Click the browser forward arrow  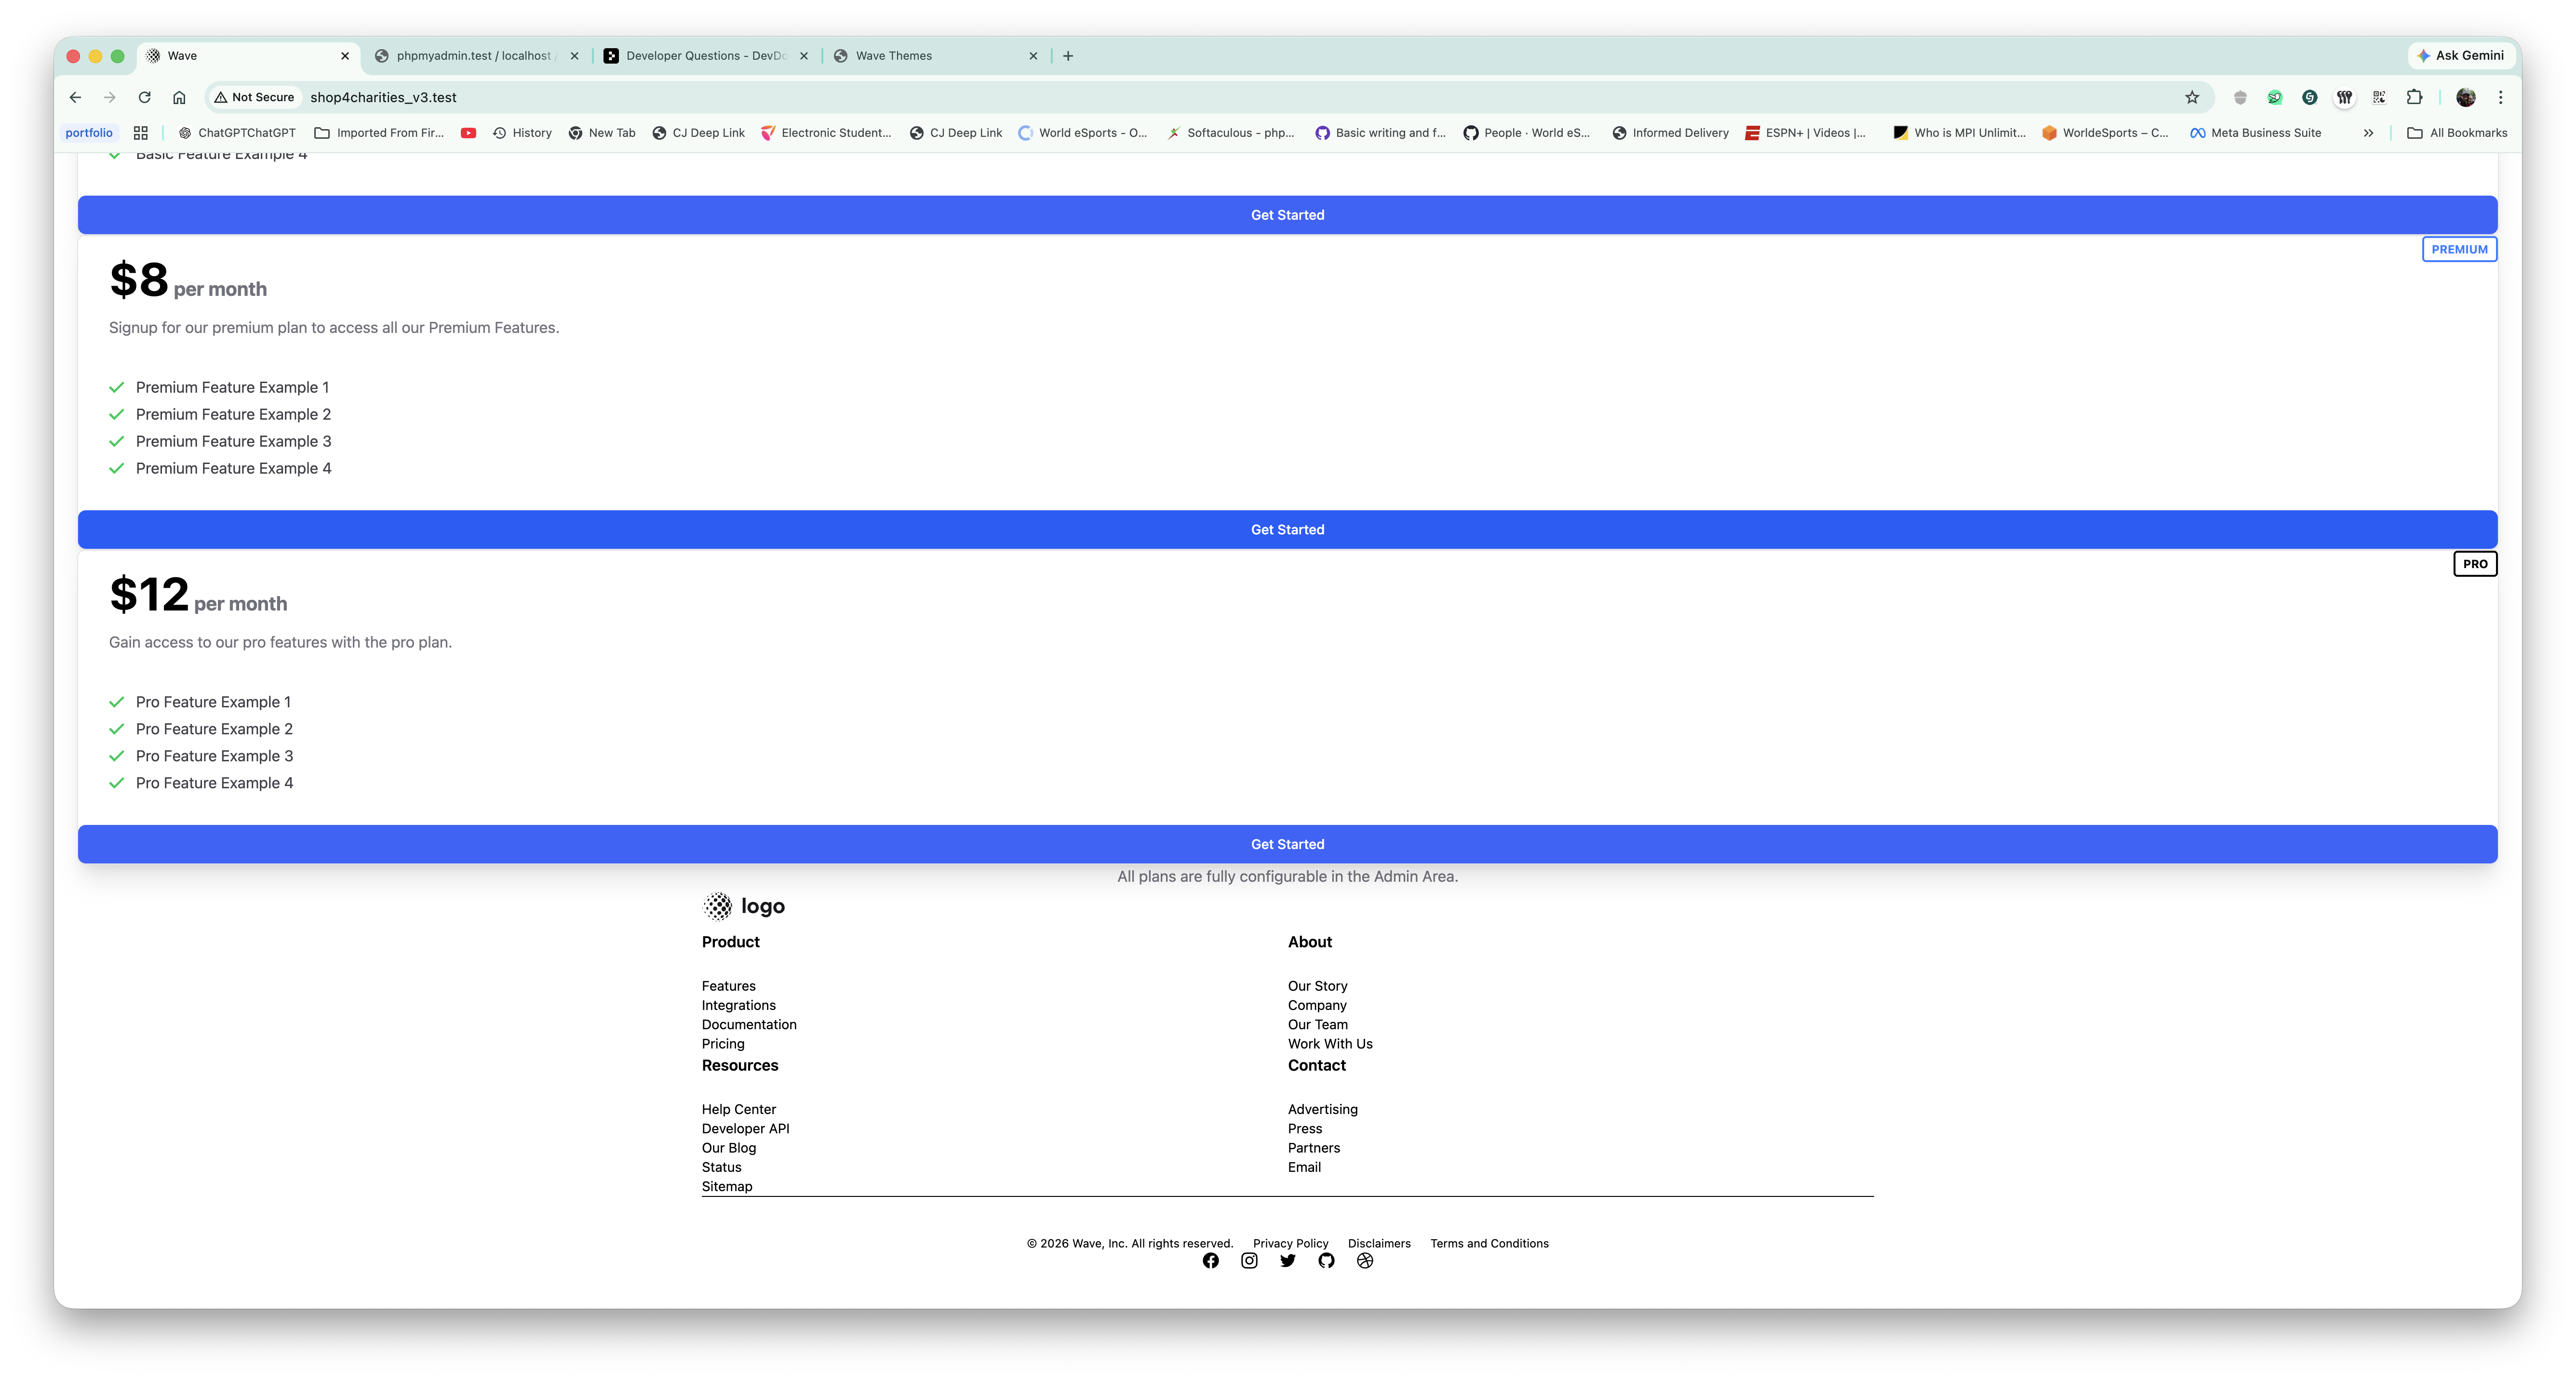click(110, 97)
